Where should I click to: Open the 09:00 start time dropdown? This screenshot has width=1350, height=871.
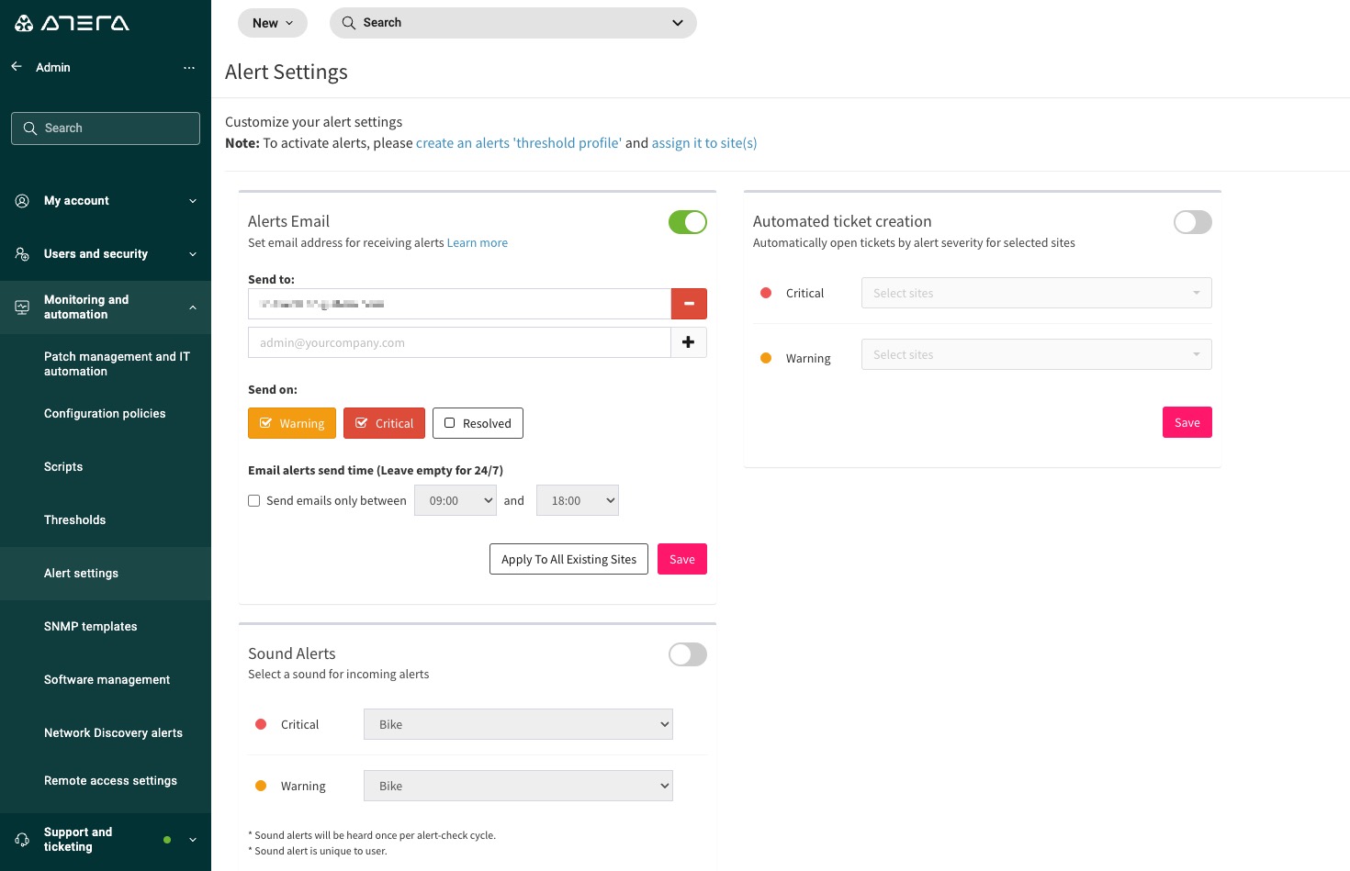coord(456,500)
